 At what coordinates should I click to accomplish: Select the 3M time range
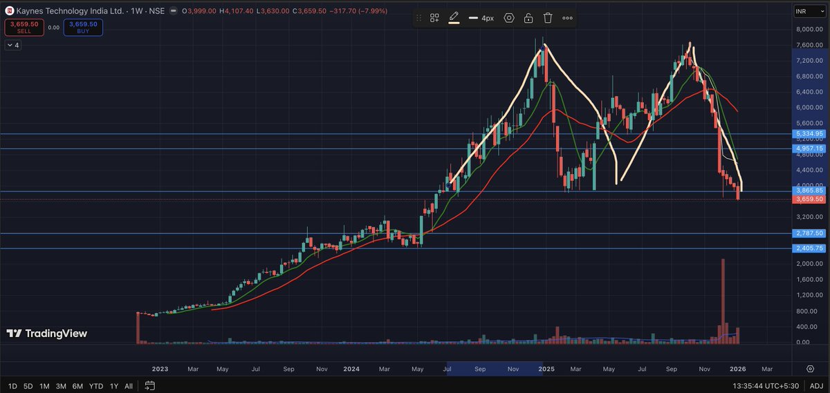coord(61,386)
